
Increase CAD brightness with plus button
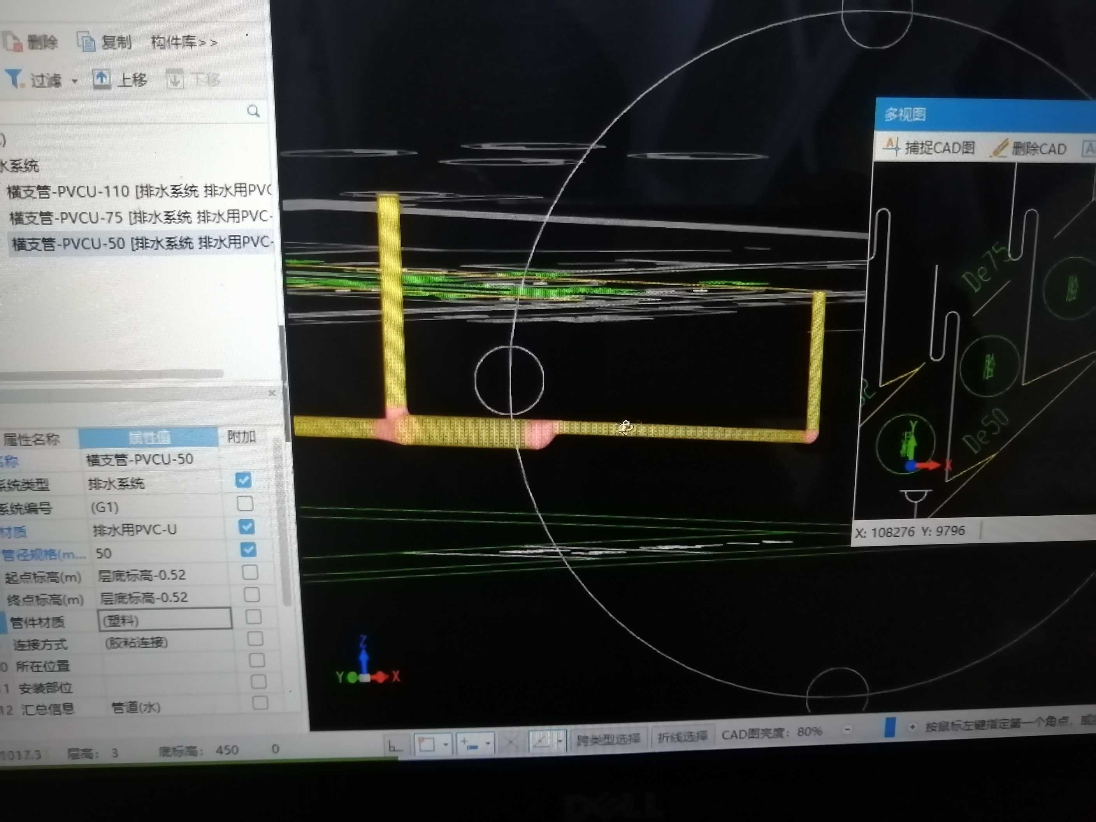coord(912,727)
